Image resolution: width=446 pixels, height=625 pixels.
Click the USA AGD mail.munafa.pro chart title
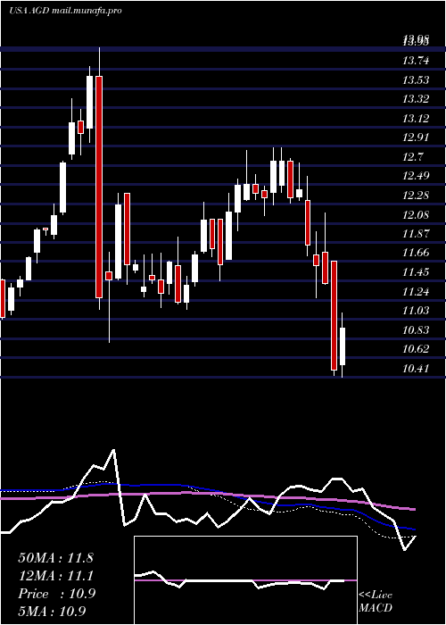[x=65, y=11]
